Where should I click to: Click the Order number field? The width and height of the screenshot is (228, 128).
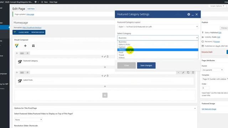(x=206, y=88)
